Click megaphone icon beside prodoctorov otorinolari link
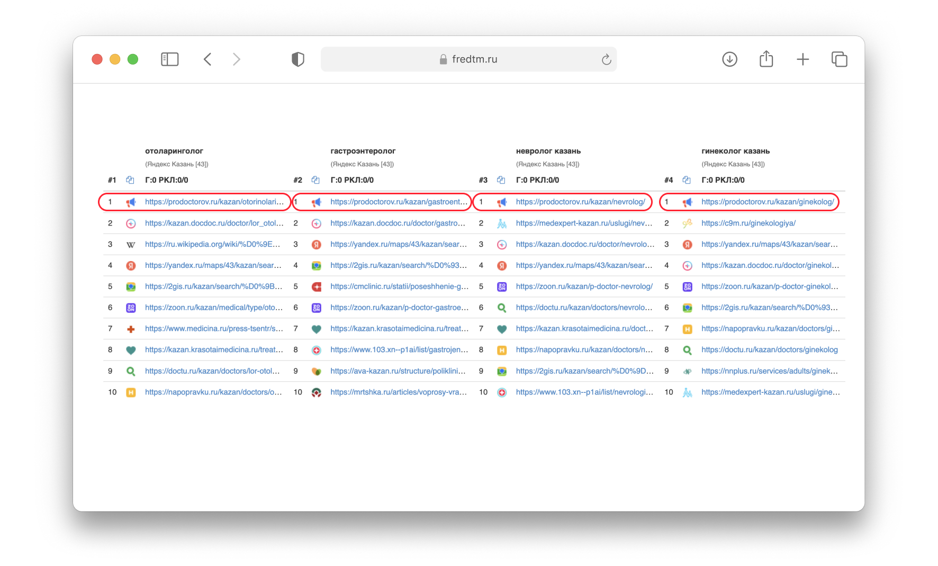Viewport: 938px width, 566px height. click(x=131, y=202)
